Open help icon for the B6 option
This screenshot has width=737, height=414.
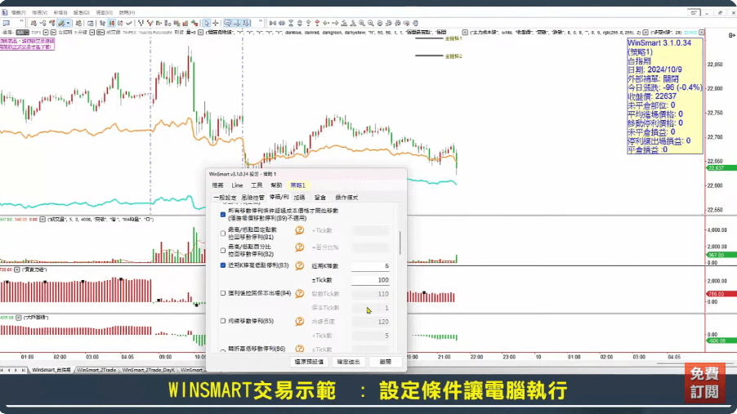click(x=299, y=349)
